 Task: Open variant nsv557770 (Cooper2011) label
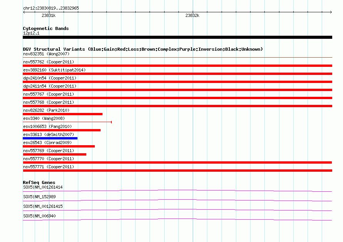(49, 159)
